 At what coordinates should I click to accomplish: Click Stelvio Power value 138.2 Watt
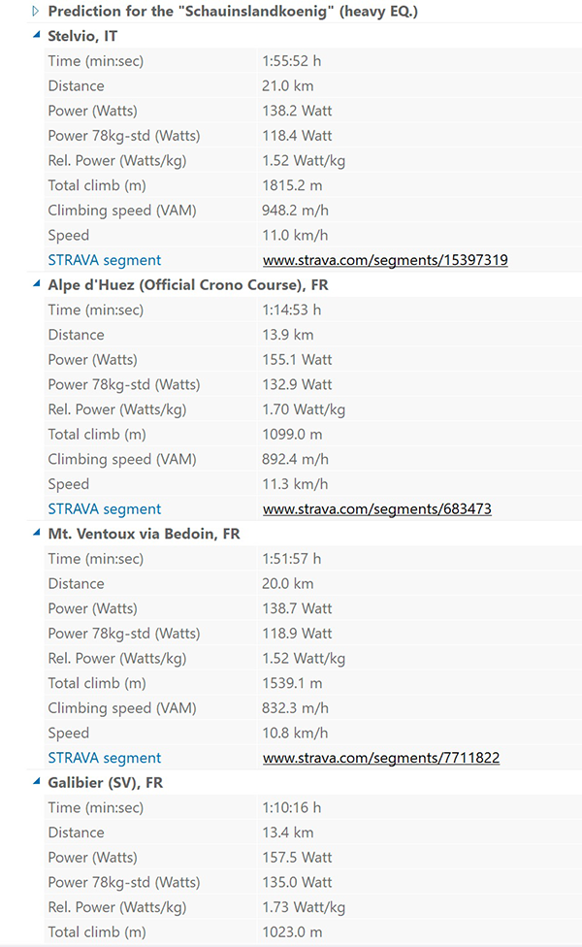(x=297, y=112)
